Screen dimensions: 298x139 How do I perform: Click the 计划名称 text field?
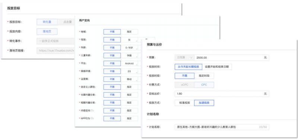222,127
